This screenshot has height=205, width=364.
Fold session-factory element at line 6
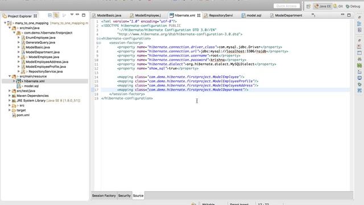click(100, 43)
